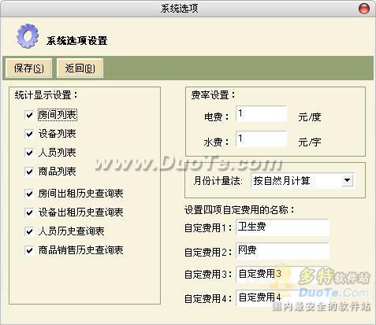
Task: Click the 自定费用4 text field
Action: 282,297
